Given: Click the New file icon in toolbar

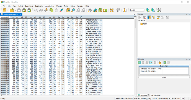Looking at the screenshot, I should pos(4,10).
